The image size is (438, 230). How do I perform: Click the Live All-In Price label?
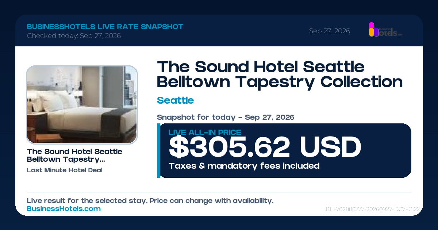(x=205, y=133)
